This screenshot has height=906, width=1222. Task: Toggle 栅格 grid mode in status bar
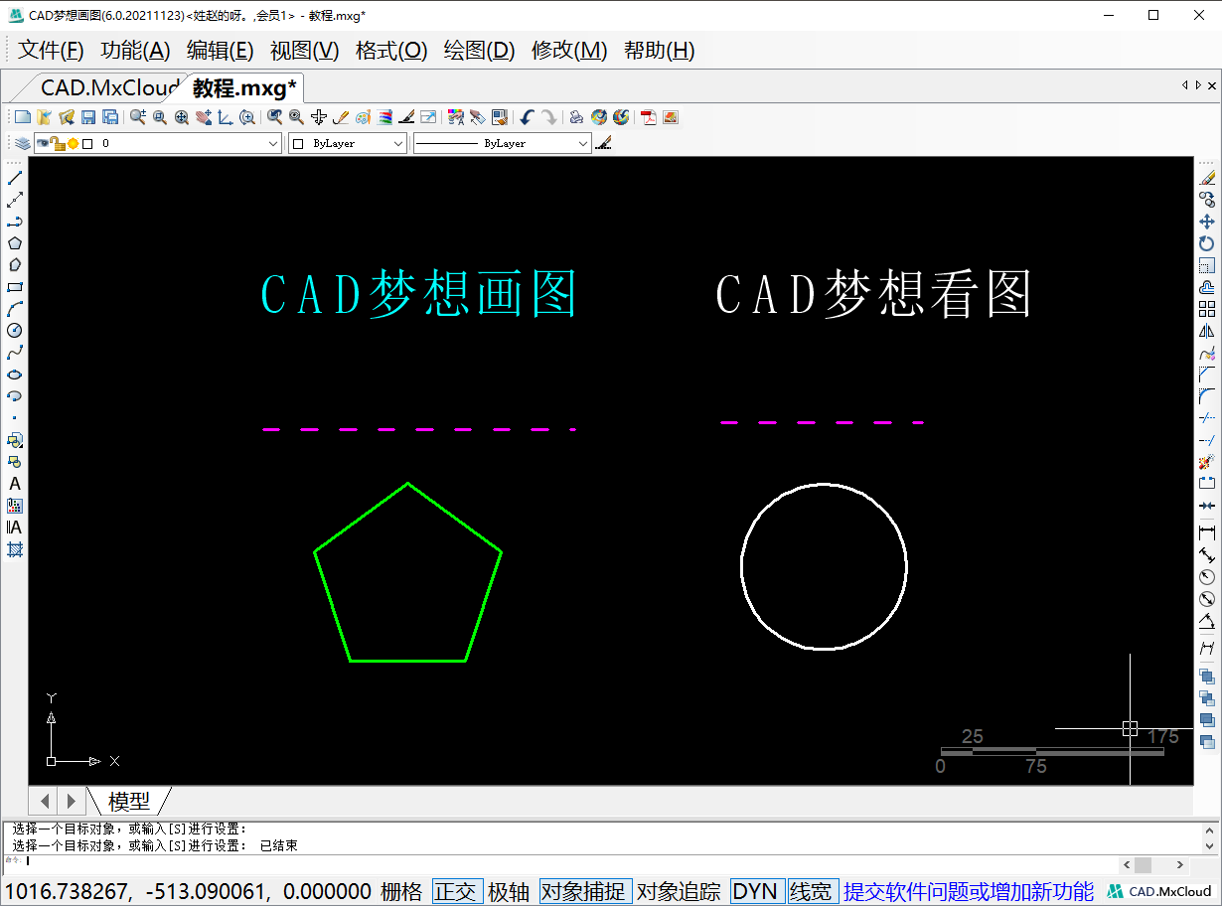tap(401, 891)
